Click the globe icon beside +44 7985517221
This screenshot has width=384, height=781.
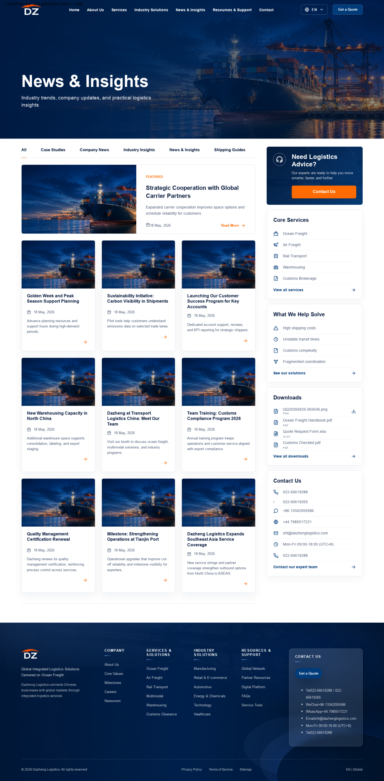click(276, 522)
